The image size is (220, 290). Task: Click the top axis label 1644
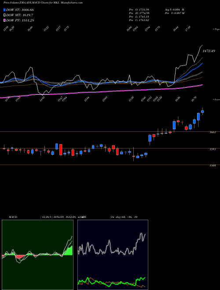(x=176, y=29)
